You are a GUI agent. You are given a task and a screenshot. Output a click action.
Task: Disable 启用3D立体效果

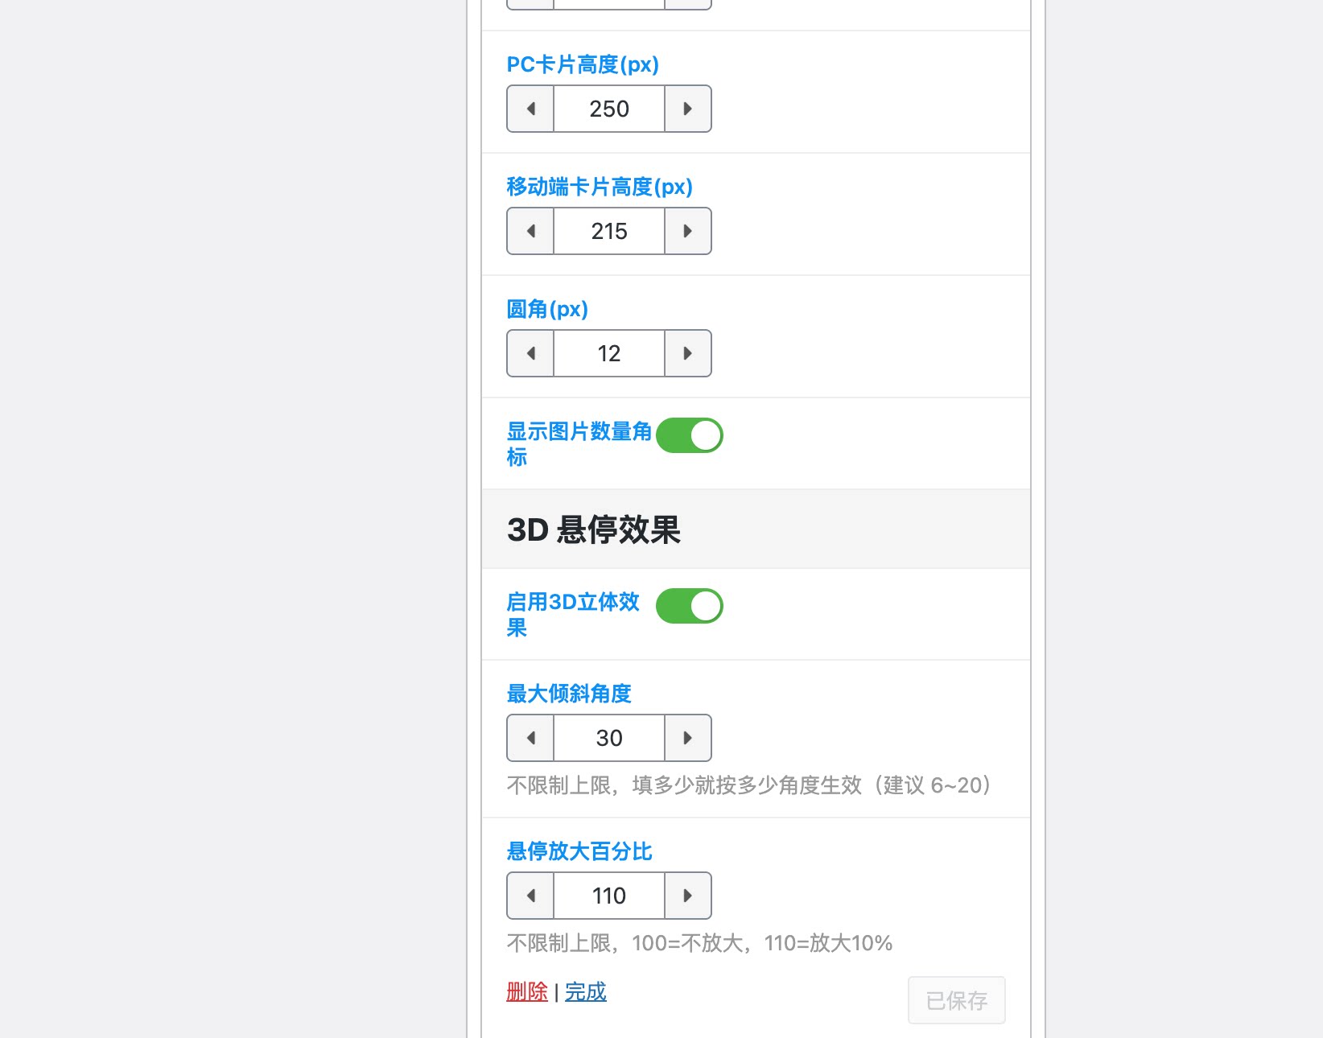(x=690, y=606)
